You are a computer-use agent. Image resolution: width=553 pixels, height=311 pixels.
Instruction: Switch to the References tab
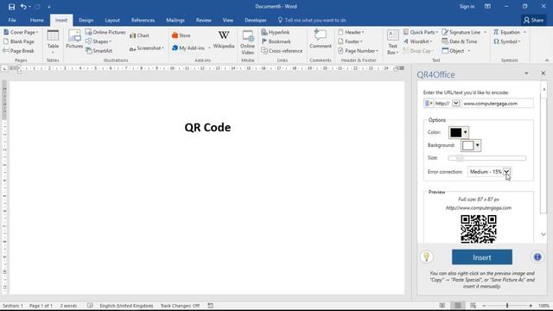[x=143, y=20]
